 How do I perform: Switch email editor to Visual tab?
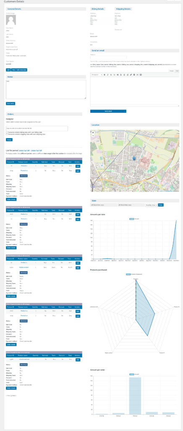coord(172,71)
